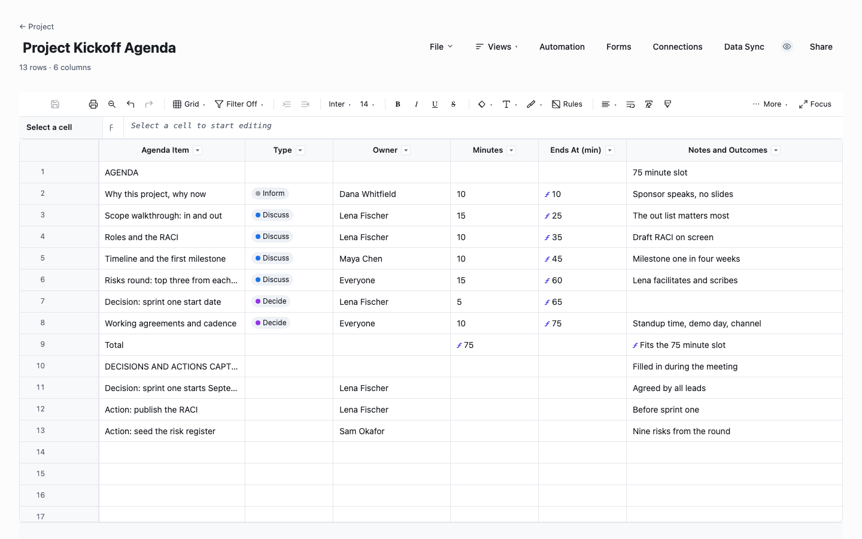Image resolution: width=862 pixels, height=539 pixels.
Task: Open Owner column dropdown arrow
Action: click(x=406, y=150)
